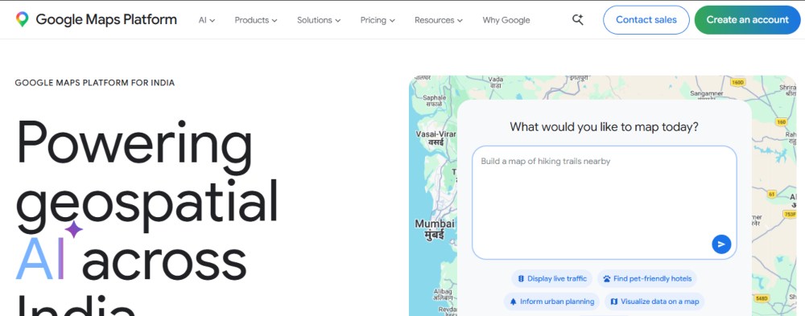Expand the AI menu
Viewport: 805px width, 316px height.
click(207, 20)
